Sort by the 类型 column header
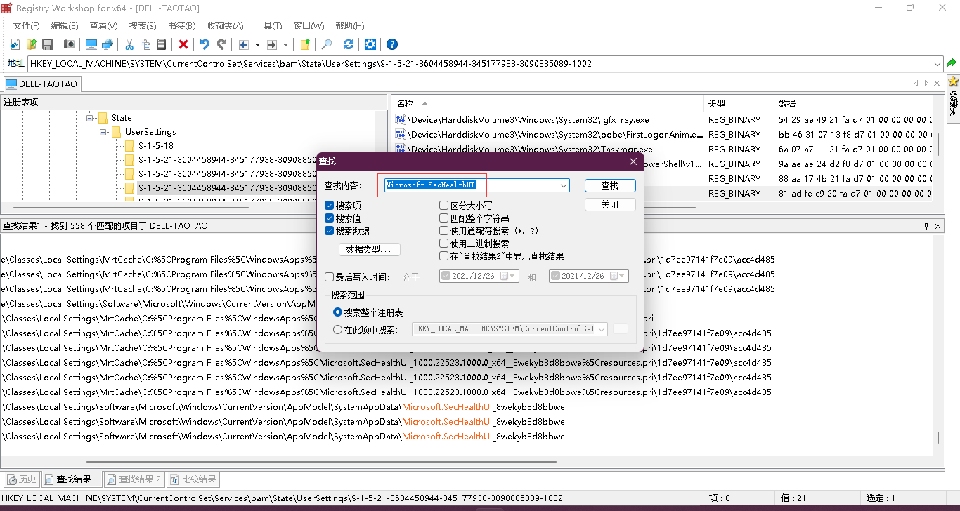The image size is (960, 511). (739, 104)
